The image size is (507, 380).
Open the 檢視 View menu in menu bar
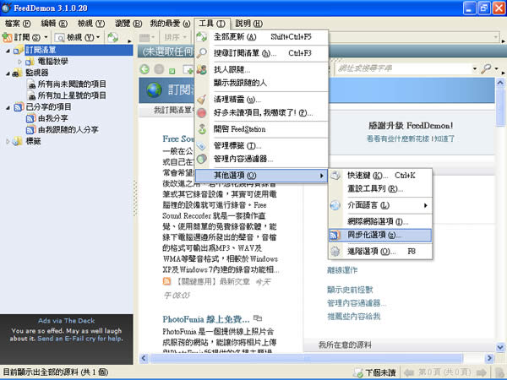click(91, 24)
